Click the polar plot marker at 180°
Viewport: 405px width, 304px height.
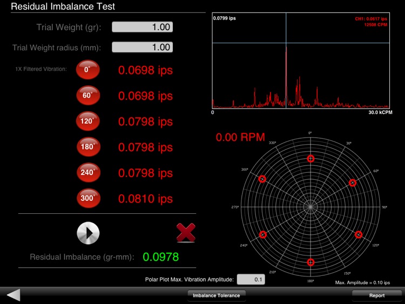tap(310, 262)
